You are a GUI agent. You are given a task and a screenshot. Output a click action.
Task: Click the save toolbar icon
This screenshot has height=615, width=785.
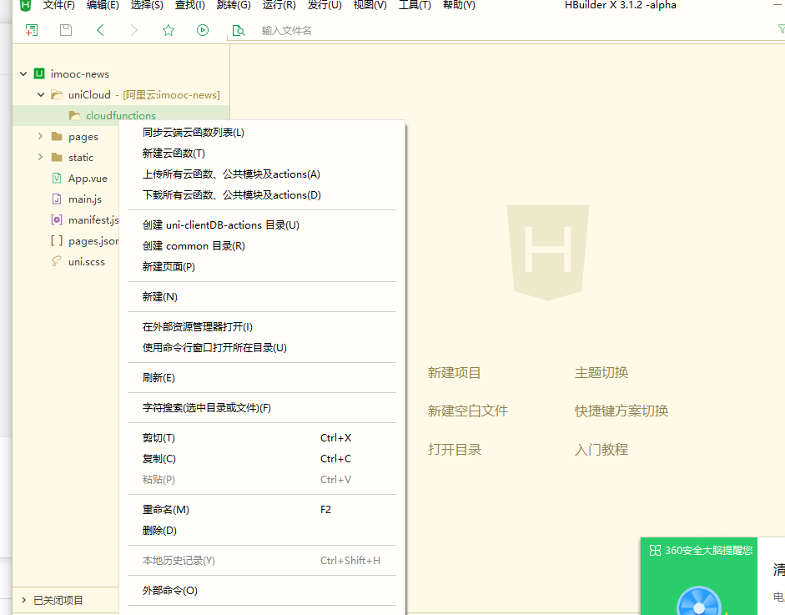(66, 30)
